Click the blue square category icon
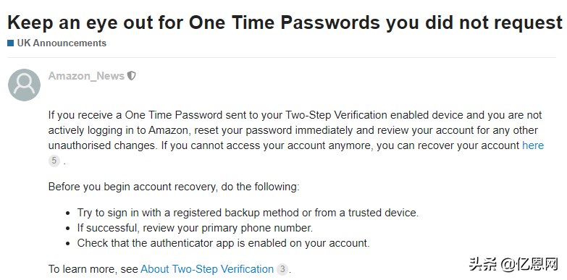This screenshot has width=567, height=280. point(10,43)
